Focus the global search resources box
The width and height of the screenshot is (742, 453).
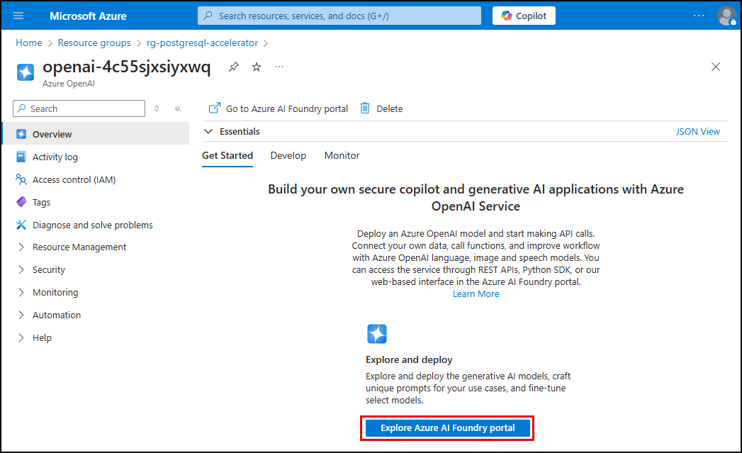coord(339,16)
